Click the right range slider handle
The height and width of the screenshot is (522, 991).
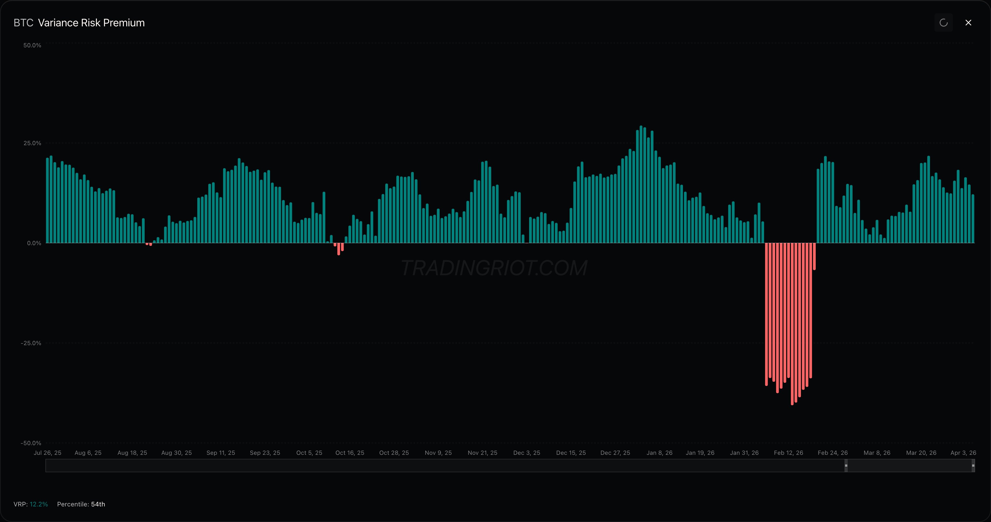[973, 466]
